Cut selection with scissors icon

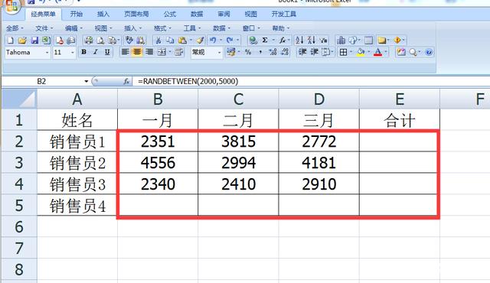click(158, 41)
